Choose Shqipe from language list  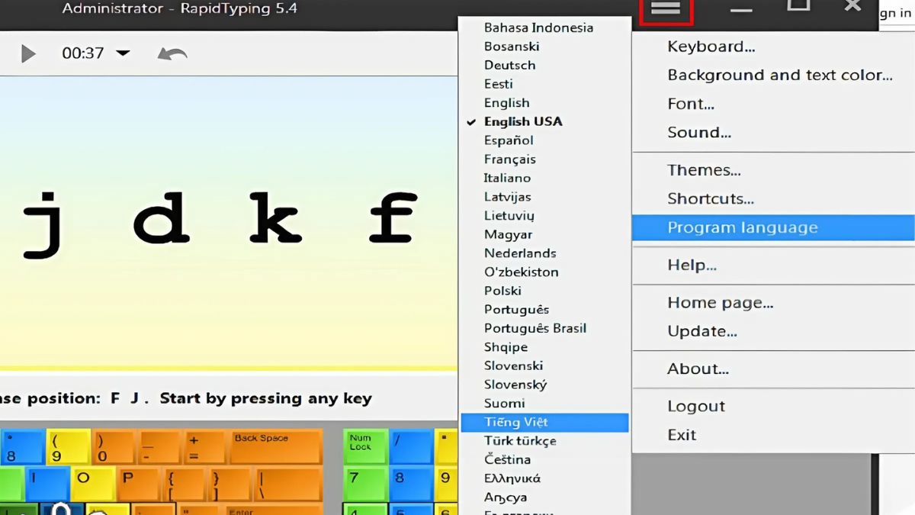tap(506, 347)
